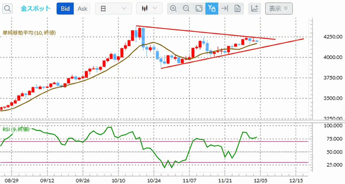The width and height of the screenshot is (345, 184).
Task: Click the 3750.00 price axis label
Action: [x=333, y=78]
